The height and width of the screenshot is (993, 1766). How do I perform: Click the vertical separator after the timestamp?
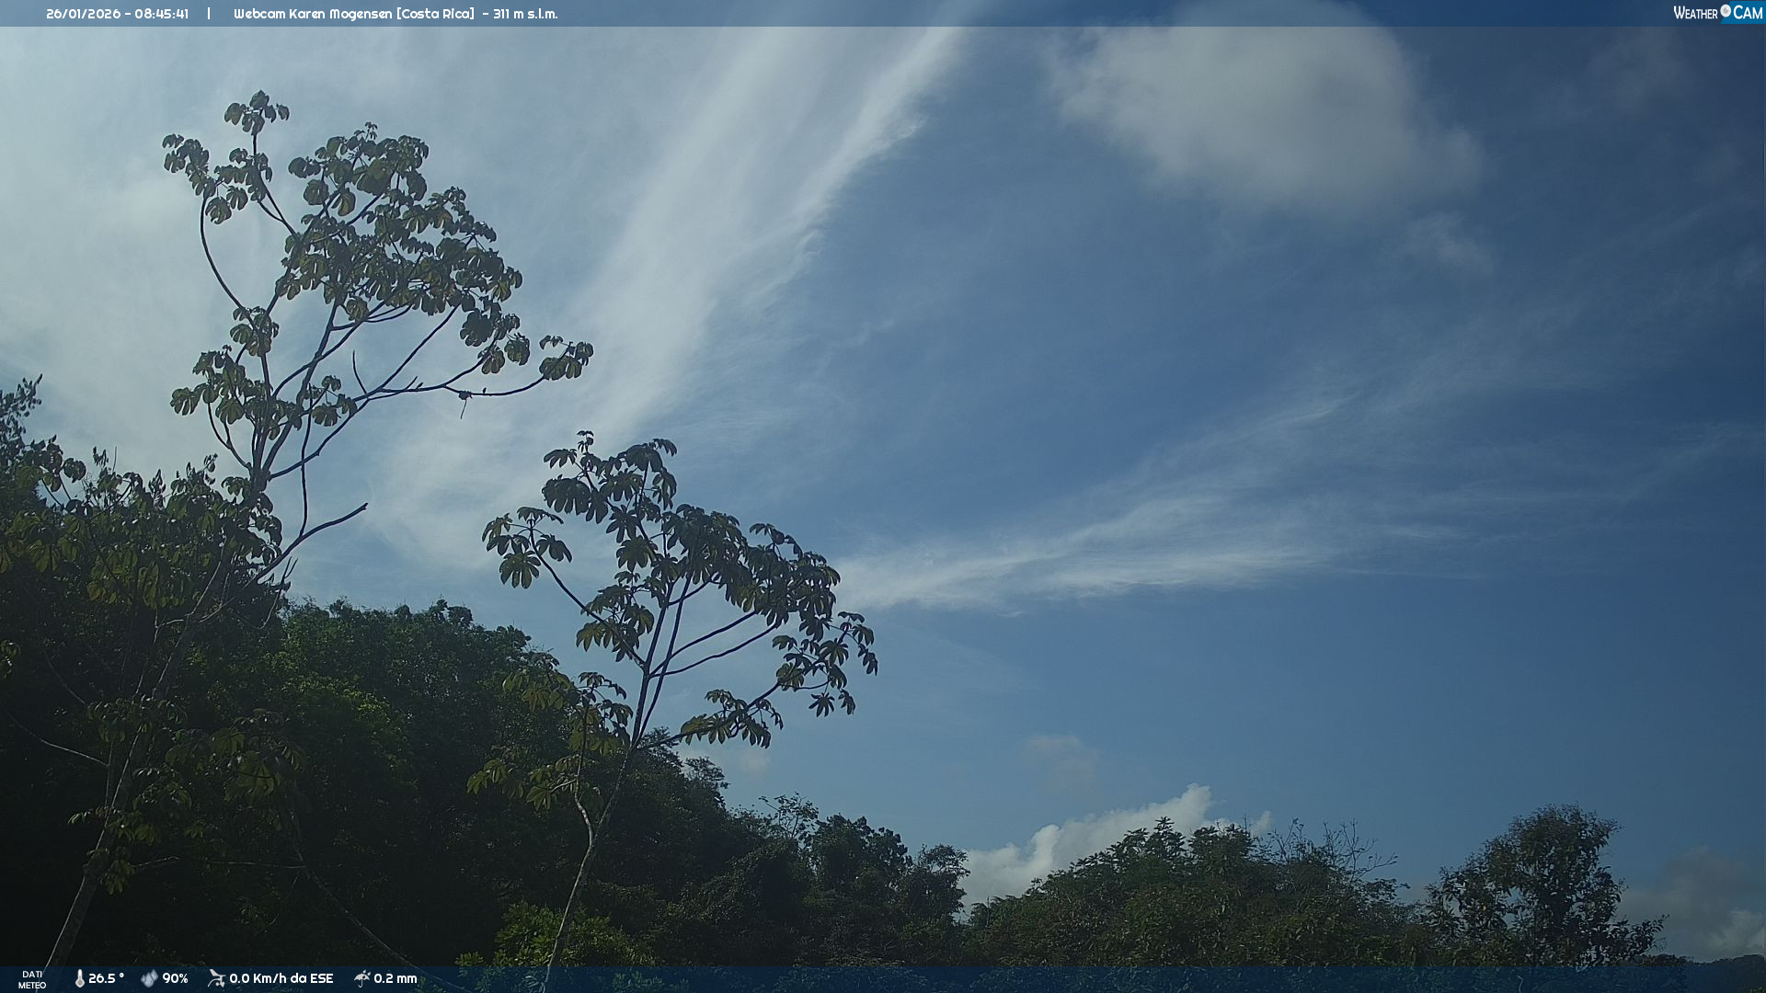[x=209, y=14]
